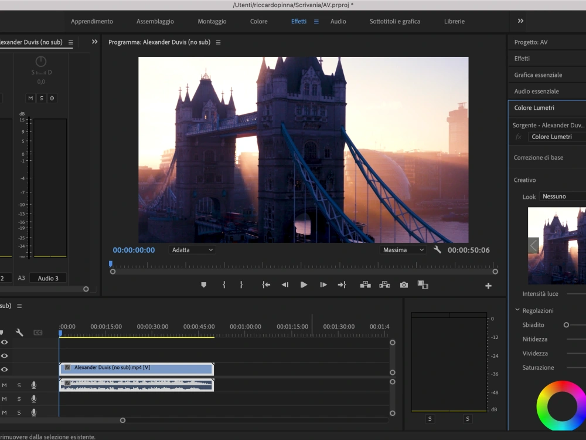Toggle the timeline captions CC button
The height and width of the screenshot is (440, 586).
(38, 333)
